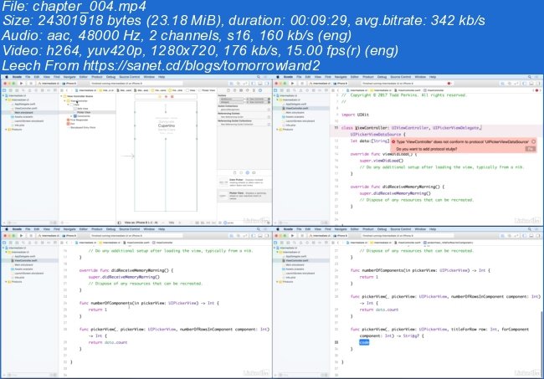Open the Connections inspector tab in the top-left frame

[x=260, y=90]
